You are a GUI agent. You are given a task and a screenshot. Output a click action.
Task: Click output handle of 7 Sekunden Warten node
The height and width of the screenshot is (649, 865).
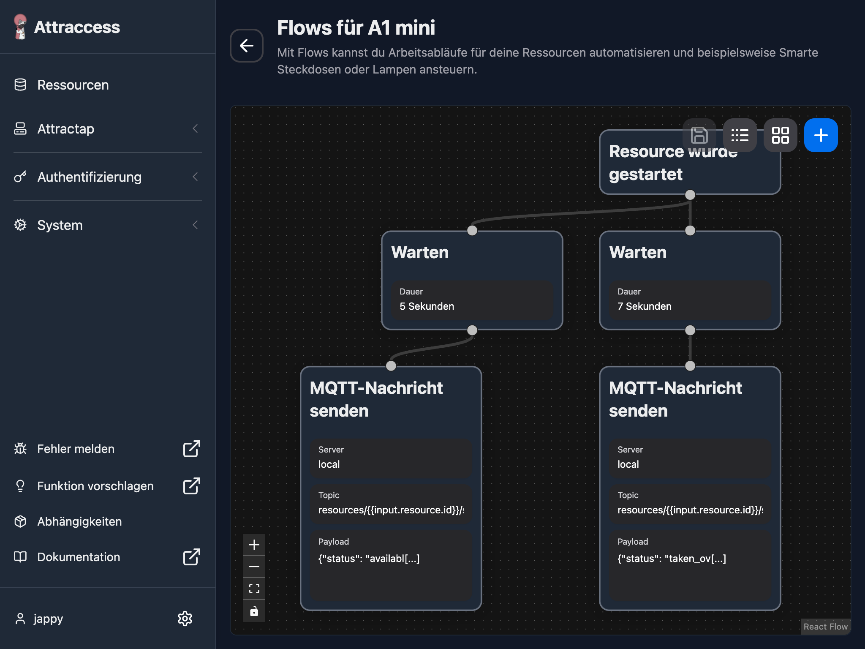point(690,330)
